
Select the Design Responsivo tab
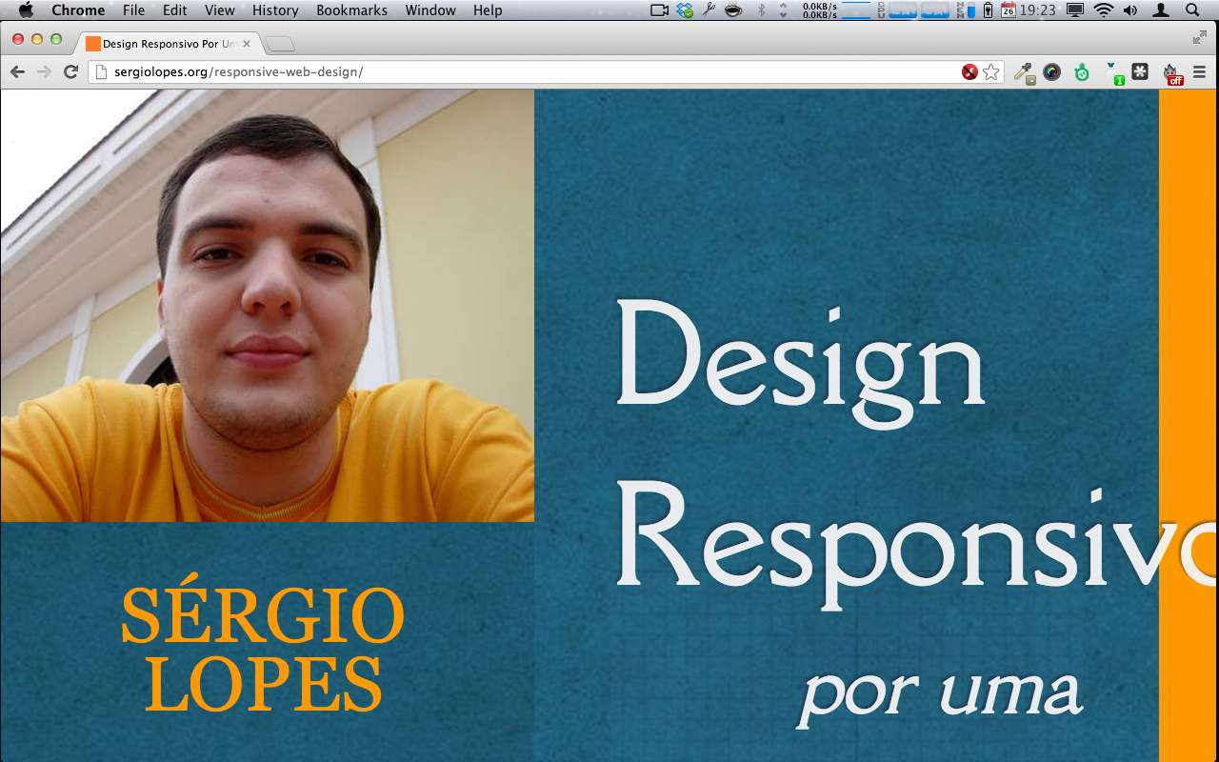tap(162, 43)
